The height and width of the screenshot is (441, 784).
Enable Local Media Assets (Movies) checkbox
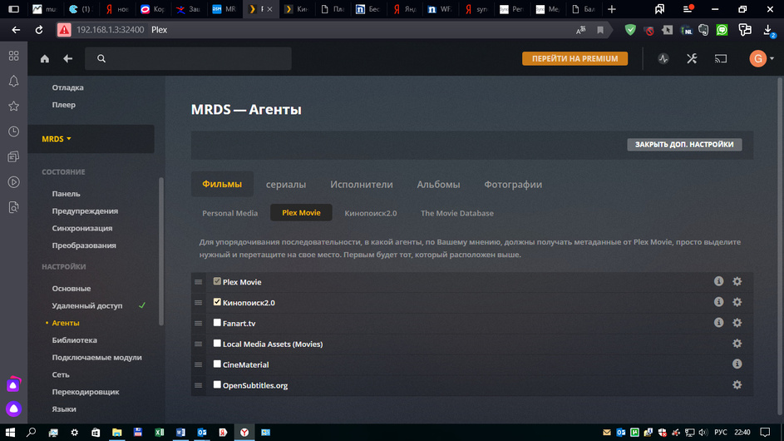[217, 344]
